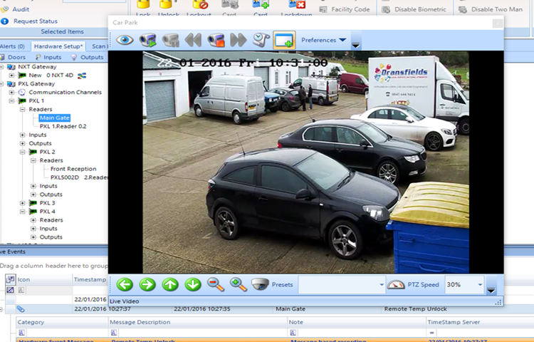Expand the PXL 3 tree node
The height and width of the screenshot is (342, 534).
pyautogui.click(x=23, y=203)
